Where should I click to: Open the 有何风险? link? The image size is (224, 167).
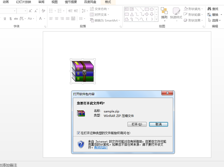(x=101, y=147)
